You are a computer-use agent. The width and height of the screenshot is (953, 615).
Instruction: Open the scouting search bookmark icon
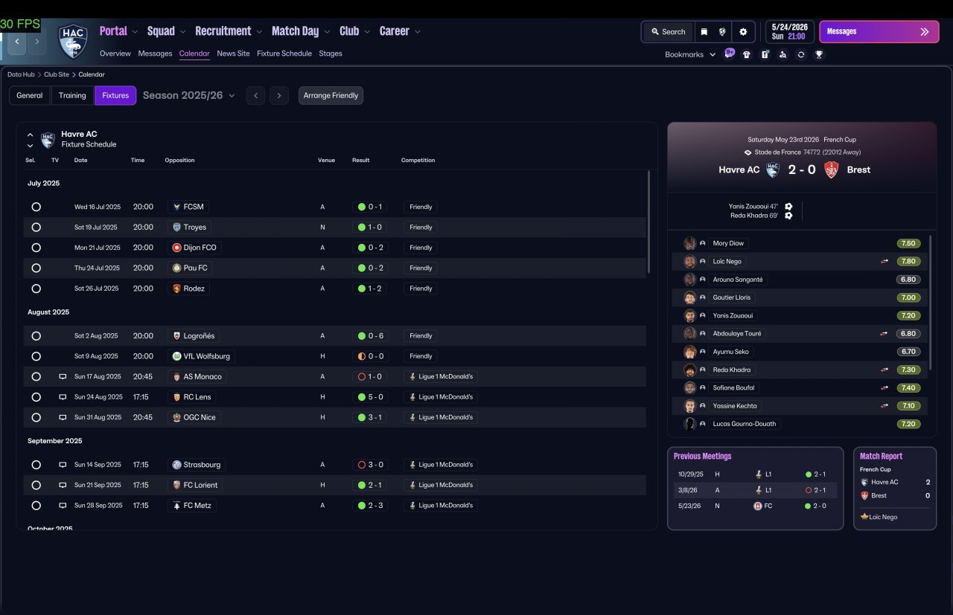783,54
